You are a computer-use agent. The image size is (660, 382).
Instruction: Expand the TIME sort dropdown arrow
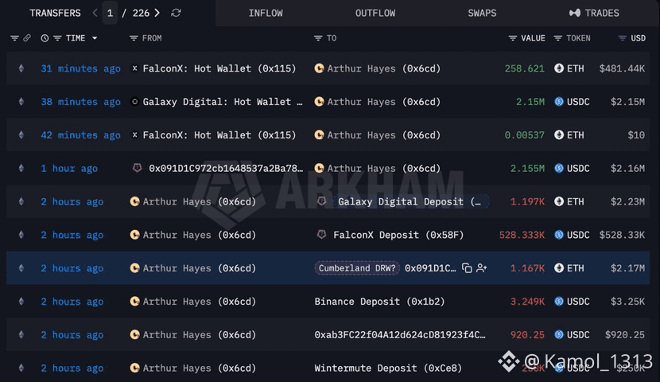coord(95,38)
